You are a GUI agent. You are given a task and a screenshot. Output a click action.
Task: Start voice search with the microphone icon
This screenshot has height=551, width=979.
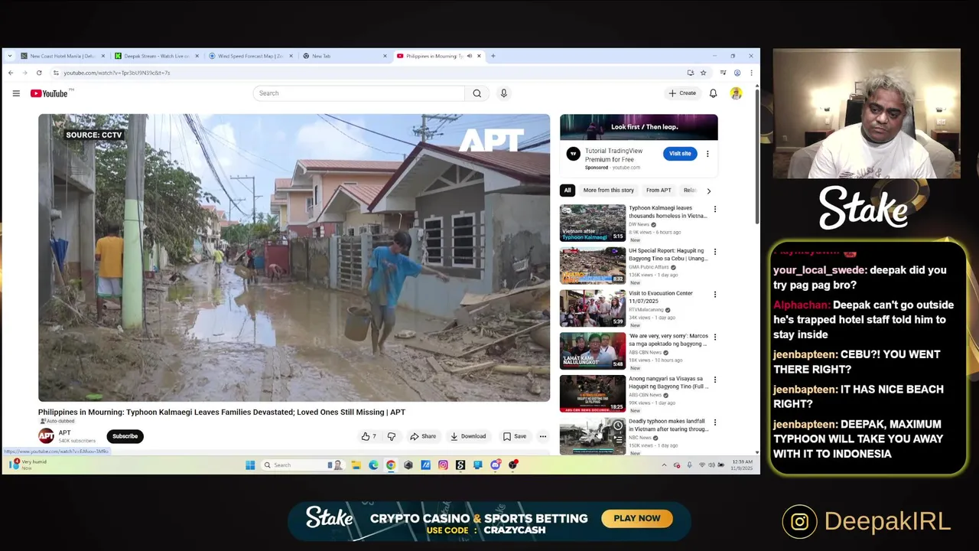[x=503, y=93]
